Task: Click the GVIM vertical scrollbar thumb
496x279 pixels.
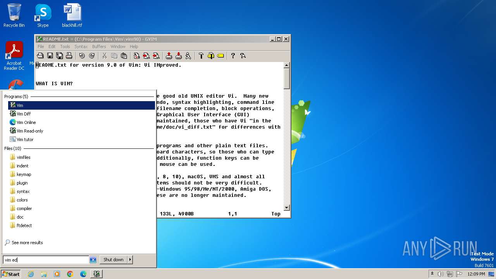Action: pyautogui.click(x=287, y=79)
